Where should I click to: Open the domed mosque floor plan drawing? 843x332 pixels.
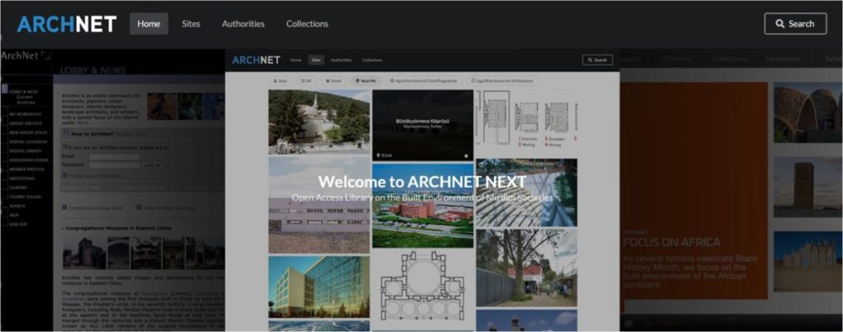click(x=422, y=290)
